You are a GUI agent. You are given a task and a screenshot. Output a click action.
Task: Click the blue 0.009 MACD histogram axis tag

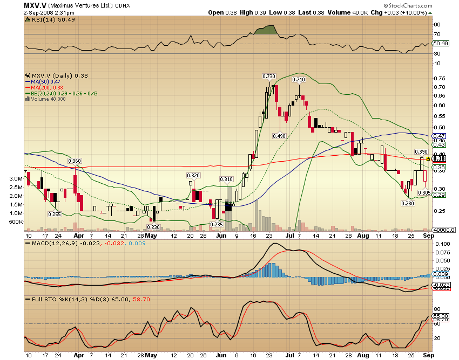[x=441, y=274]
